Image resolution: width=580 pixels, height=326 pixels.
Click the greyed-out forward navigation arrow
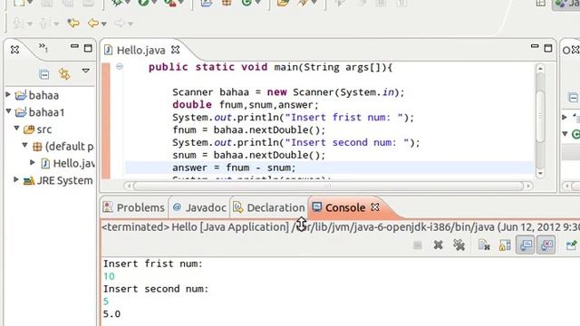[120, 24]
